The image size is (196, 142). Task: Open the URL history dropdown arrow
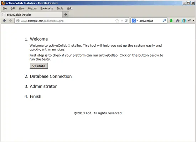pyautogui.click(x=122, y=21)
